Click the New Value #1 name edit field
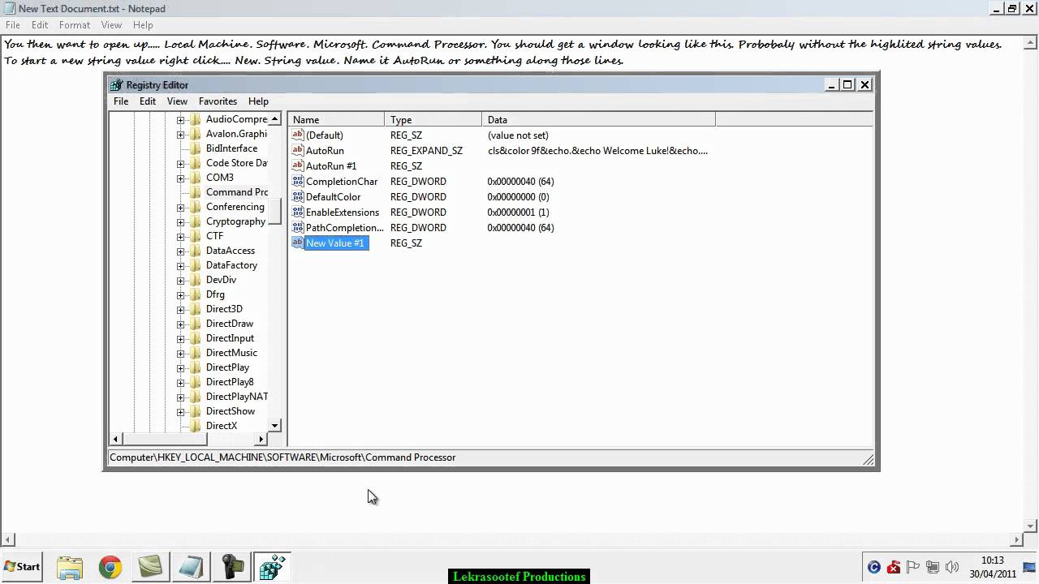1039x584 pixels. (x=336, y=243)
